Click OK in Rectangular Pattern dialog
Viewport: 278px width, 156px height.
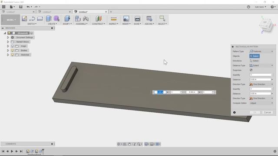click(255, 112)
